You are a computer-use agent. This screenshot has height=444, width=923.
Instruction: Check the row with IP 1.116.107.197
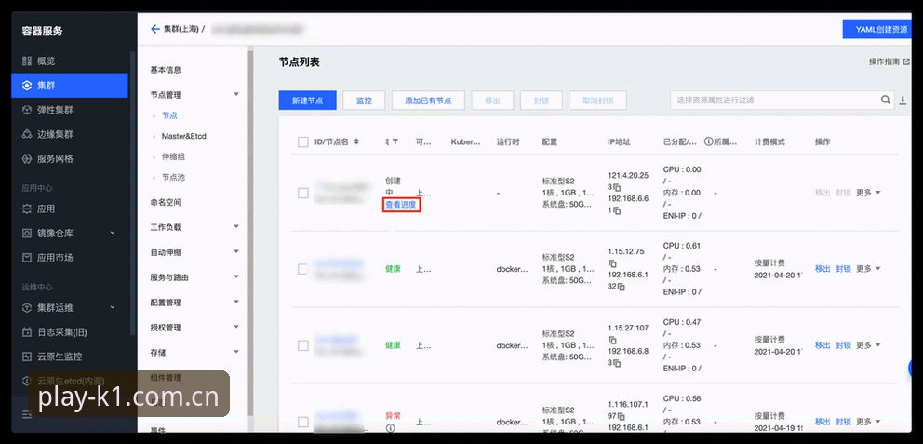303,422
